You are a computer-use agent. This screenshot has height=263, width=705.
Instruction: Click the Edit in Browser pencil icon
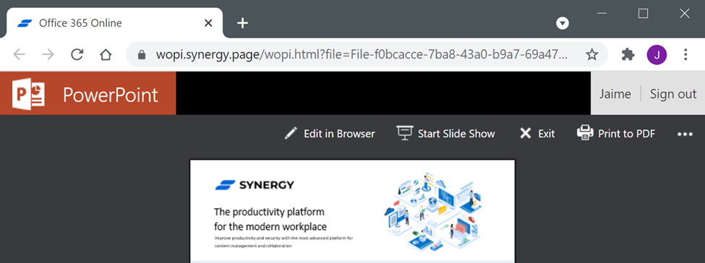291,133
